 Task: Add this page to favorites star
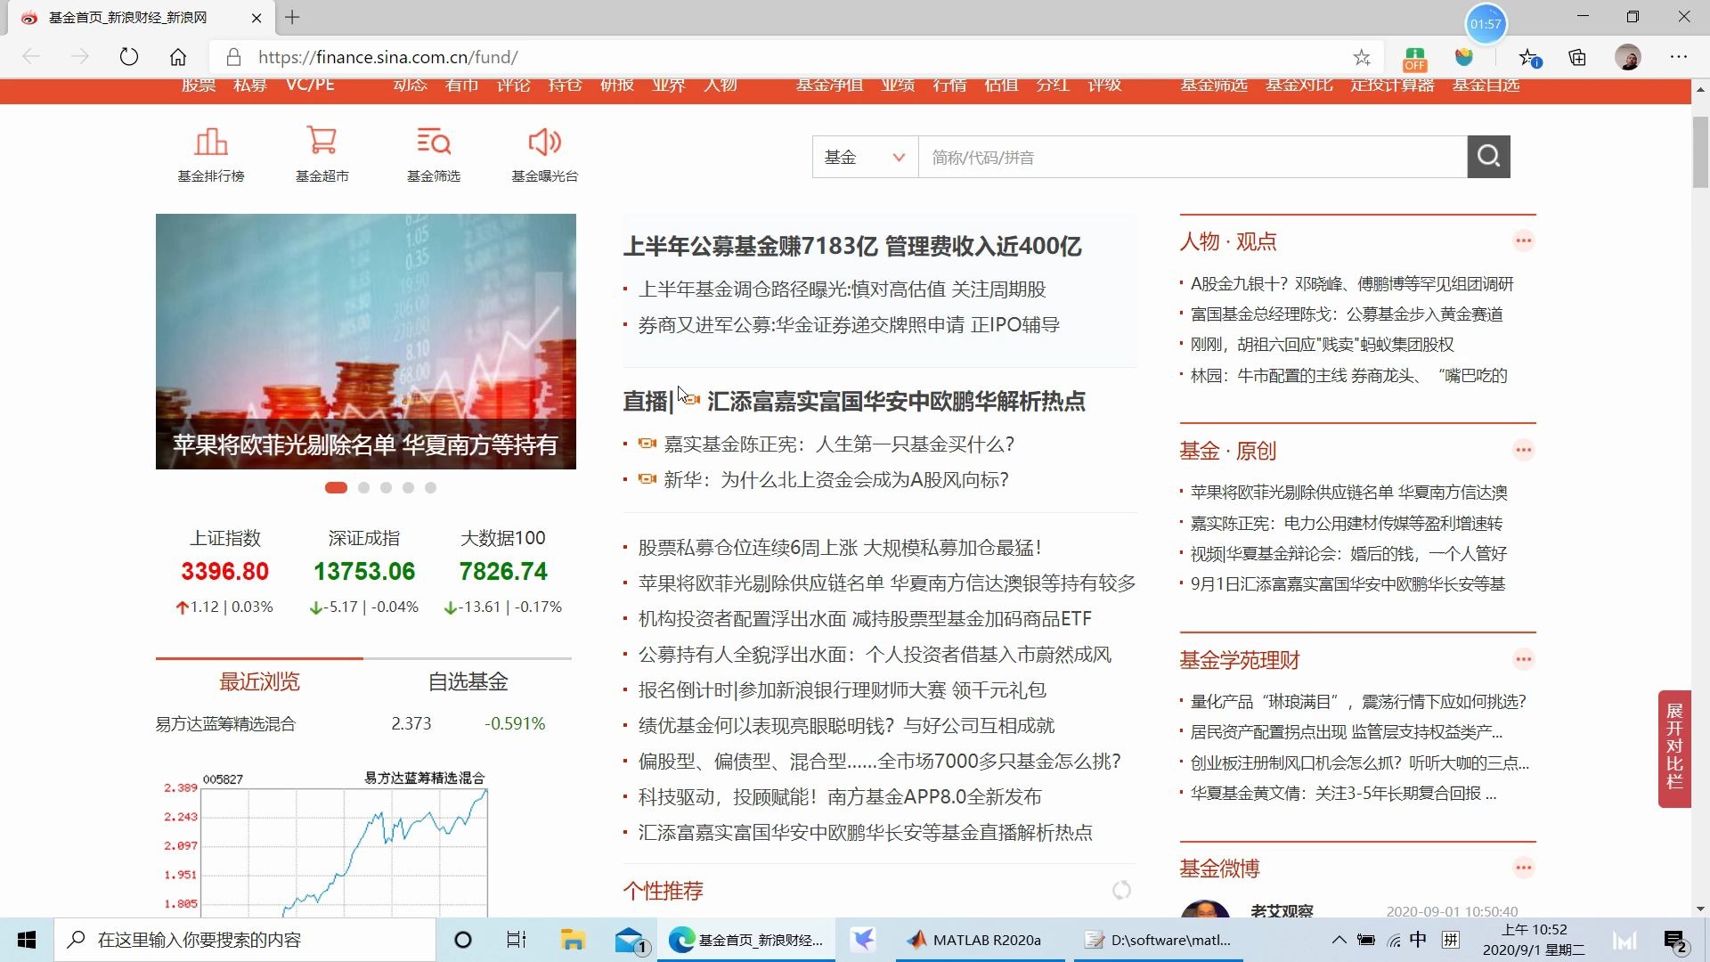click(1361, 57)
